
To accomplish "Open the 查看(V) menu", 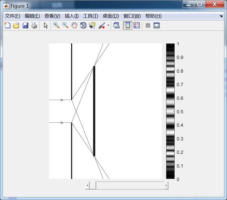I will click(52, 16).
